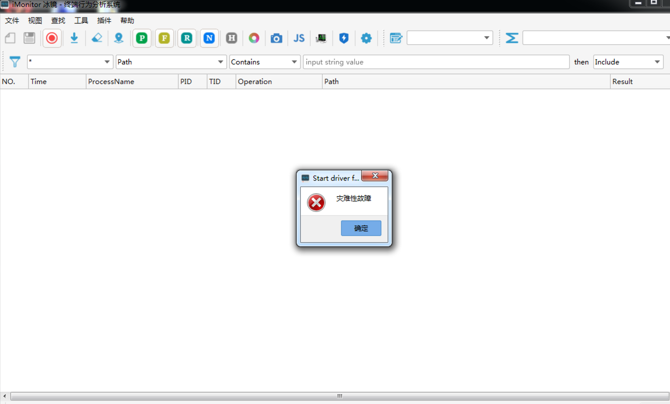Open the 插件 menu
This screenshot has width=670, height=404.
pos(104,20)
